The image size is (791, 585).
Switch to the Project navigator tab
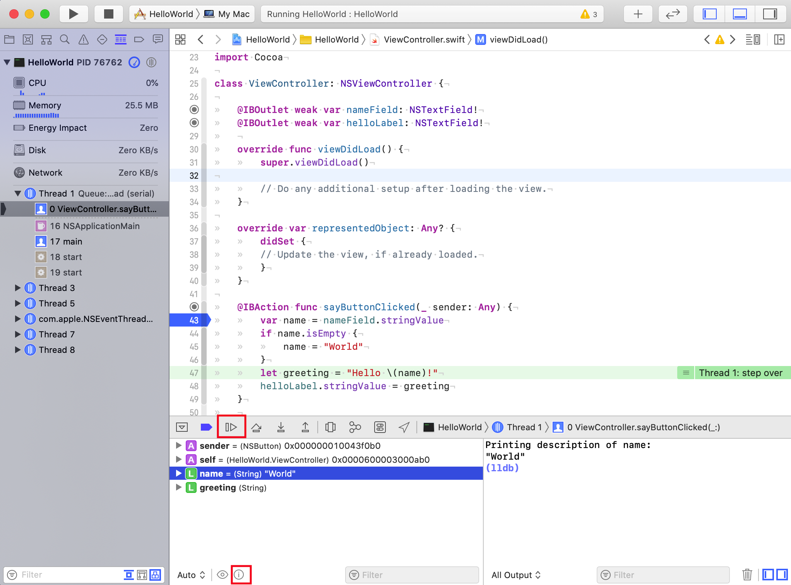pyautogui.click(x=9, y=39)
